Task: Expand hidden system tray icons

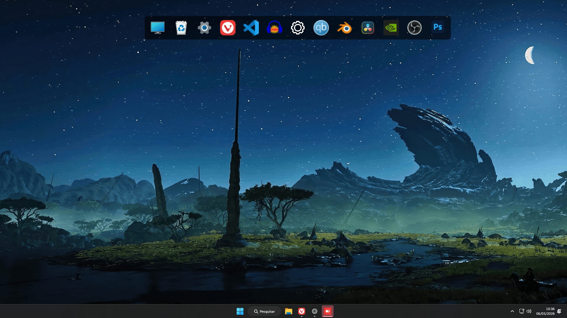Action: [512, 311]
